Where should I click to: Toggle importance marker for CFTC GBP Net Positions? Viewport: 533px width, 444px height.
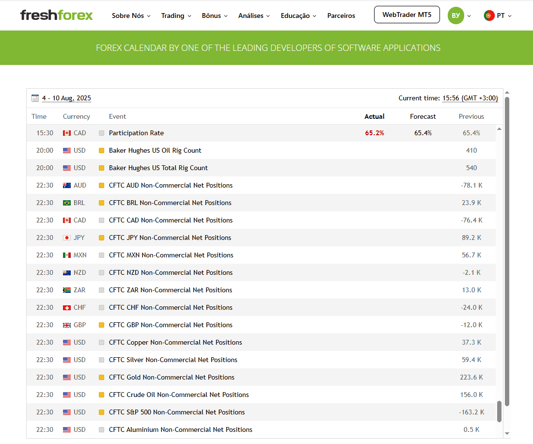[101, 325]
